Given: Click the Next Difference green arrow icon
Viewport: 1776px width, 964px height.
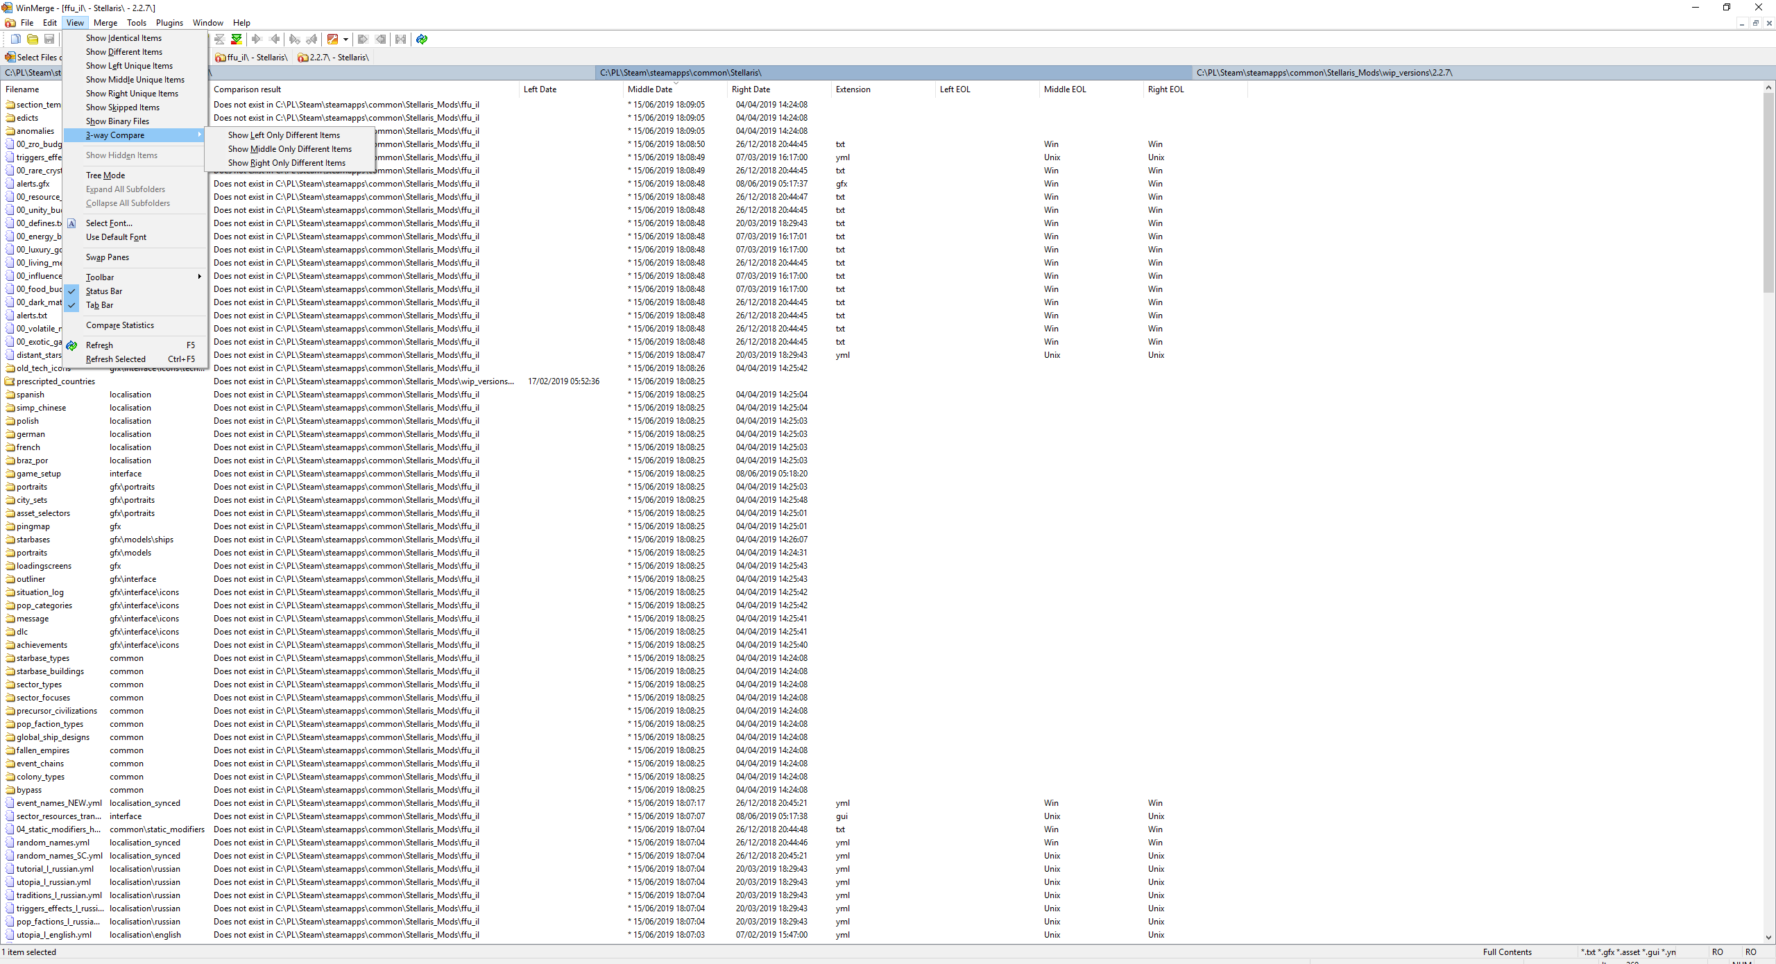Looking at the screenshot, I should pyautogui.click(x=256, y=40).
